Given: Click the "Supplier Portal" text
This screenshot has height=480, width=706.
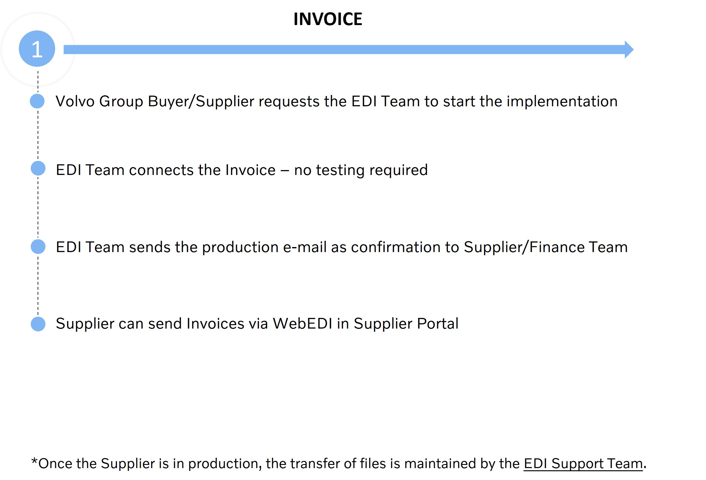Looking at the screenshot, I should [x=406, y=324].
